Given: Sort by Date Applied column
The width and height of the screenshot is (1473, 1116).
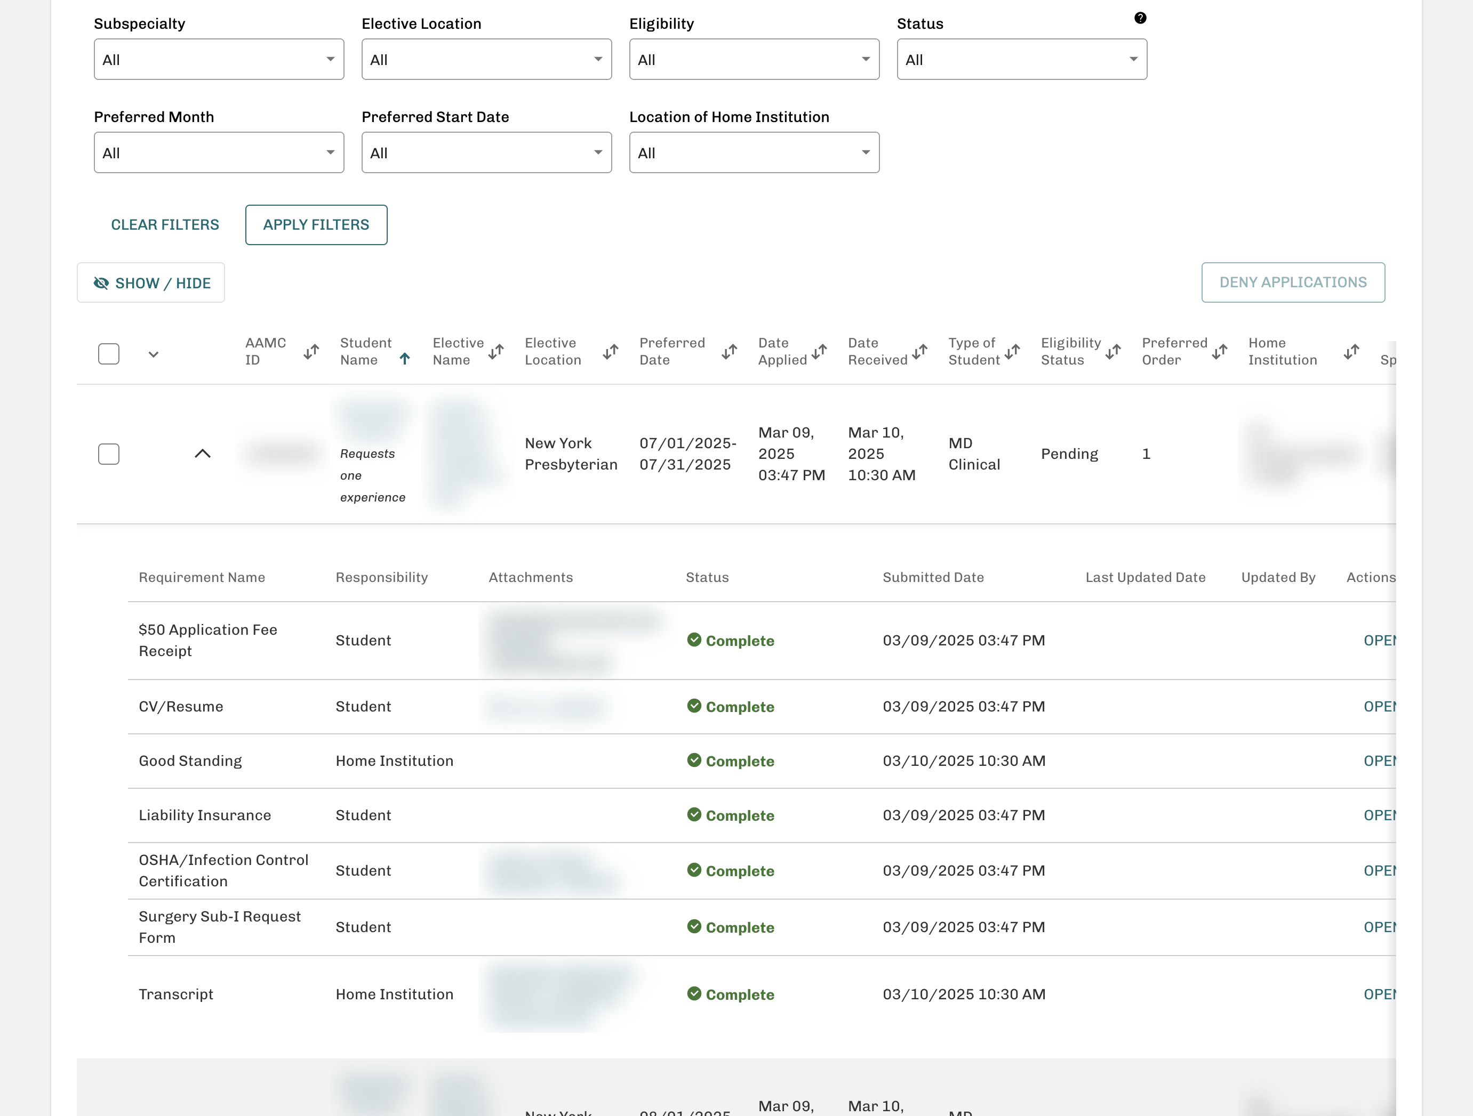Looking at the screenshot, I should tap(819, 351).
